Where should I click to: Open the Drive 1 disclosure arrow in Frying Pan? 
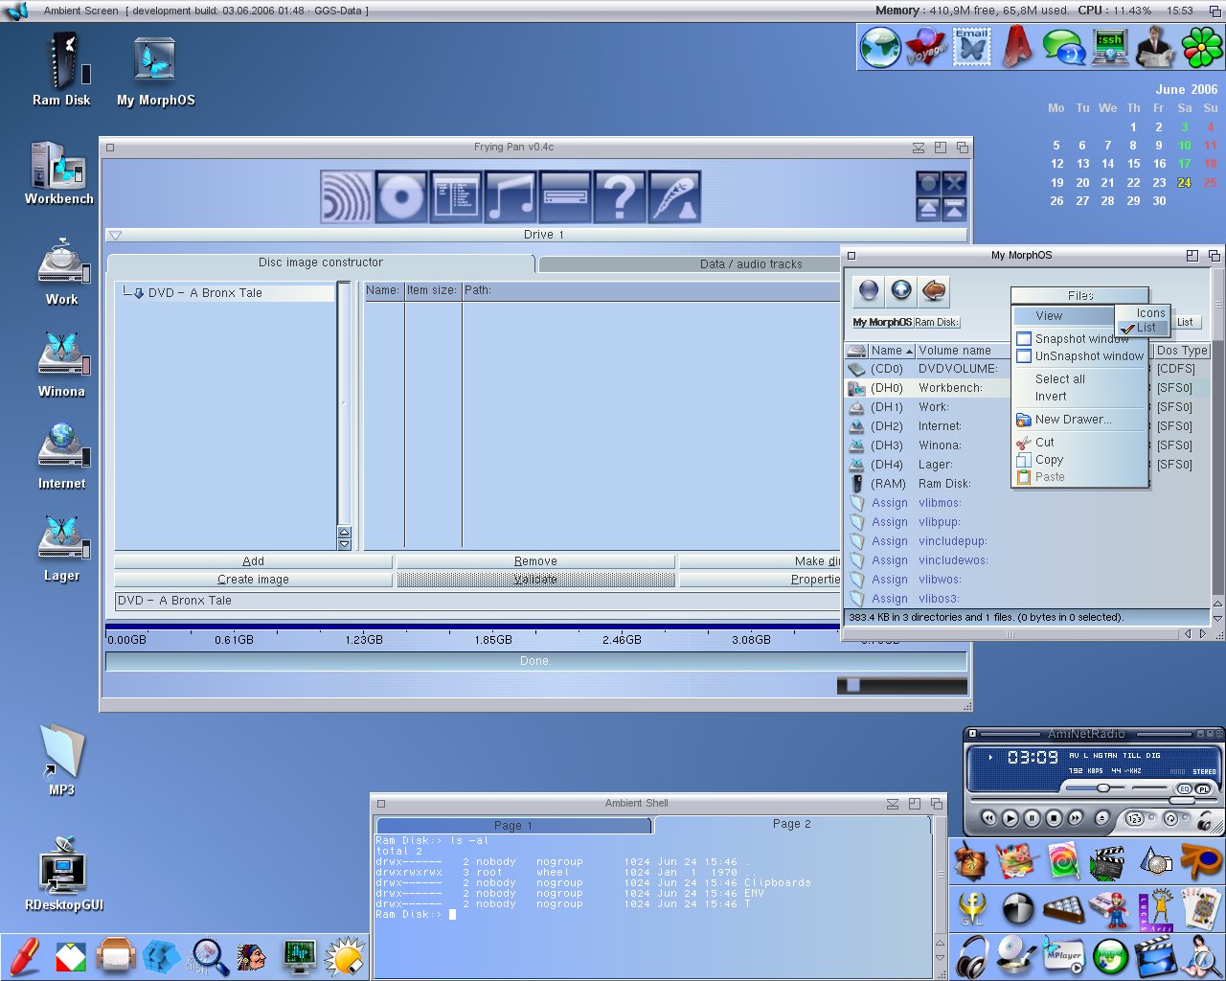(x=115, y=234)
